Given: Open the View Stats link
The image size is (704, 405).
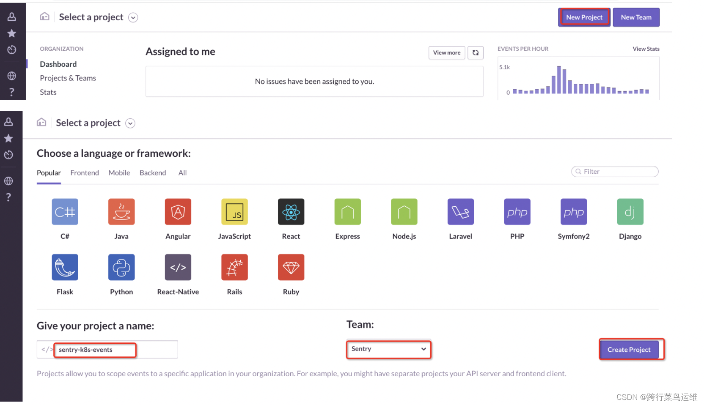Looking at the screenshot, I should [646, 49].
